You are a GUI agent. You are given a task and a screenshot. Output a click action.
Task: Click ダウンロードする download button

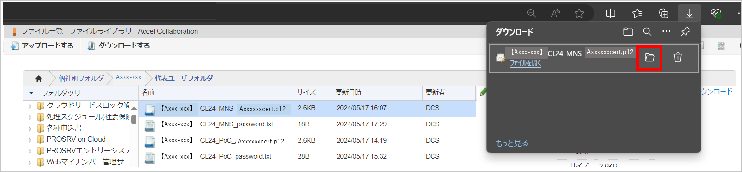tap(119, 46)
